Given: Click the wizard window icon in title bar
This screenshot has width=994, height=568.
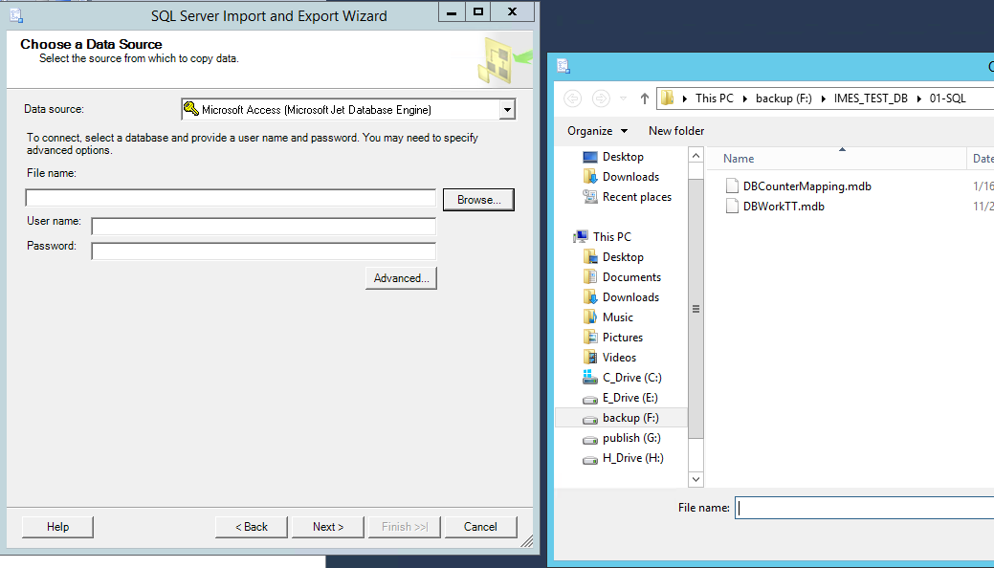Looking at the screenshot, I should click(16, 15).
